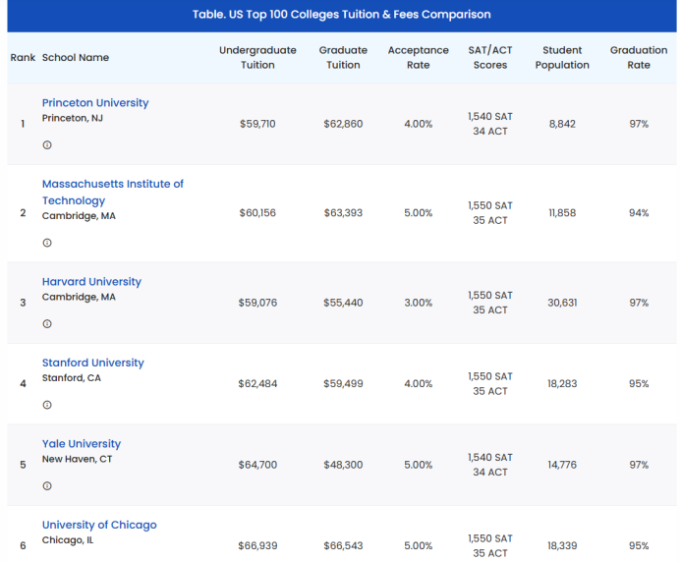
Task: Click the Graduation Rate column header
Action: 639,57
